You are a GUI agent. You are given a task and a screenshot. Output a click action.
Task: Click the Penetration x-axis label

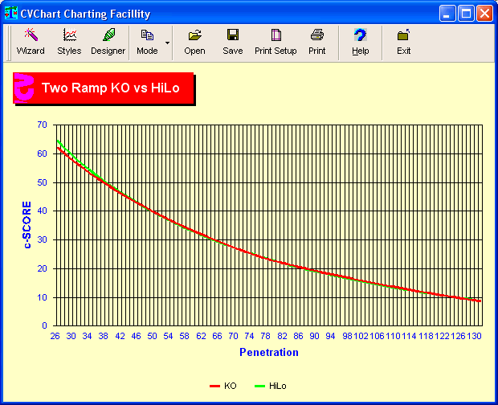(268, 352)
